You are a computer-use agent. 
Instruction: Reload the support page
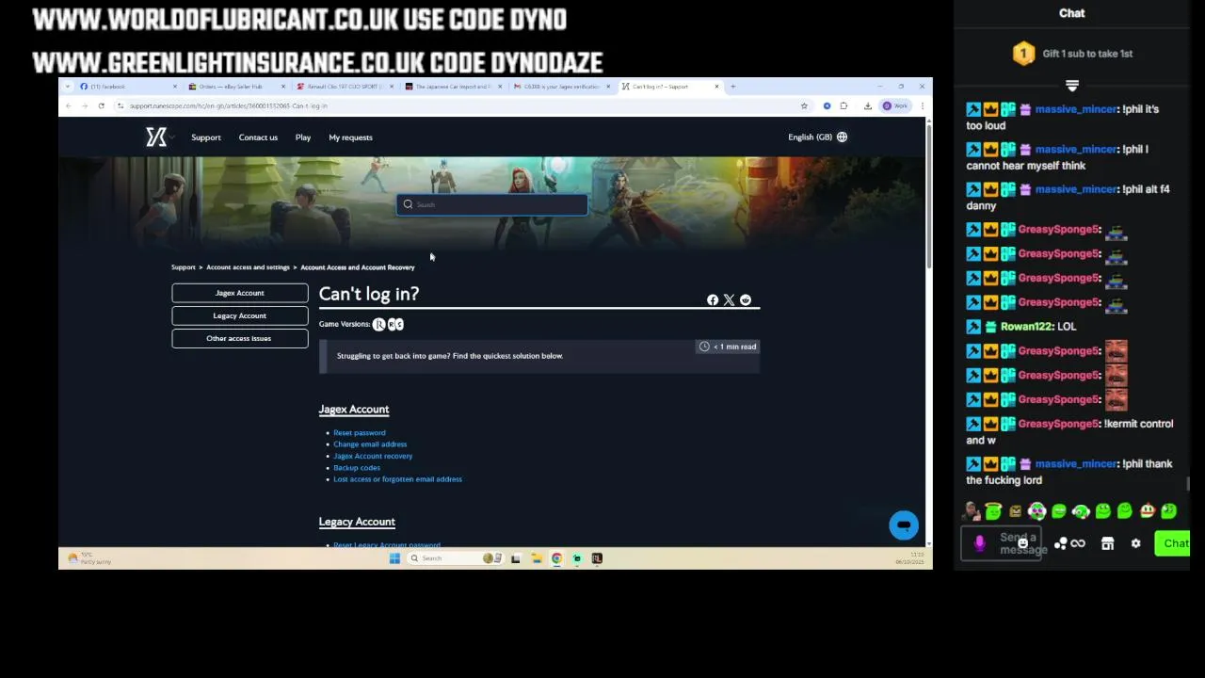(x=101, y=105)
